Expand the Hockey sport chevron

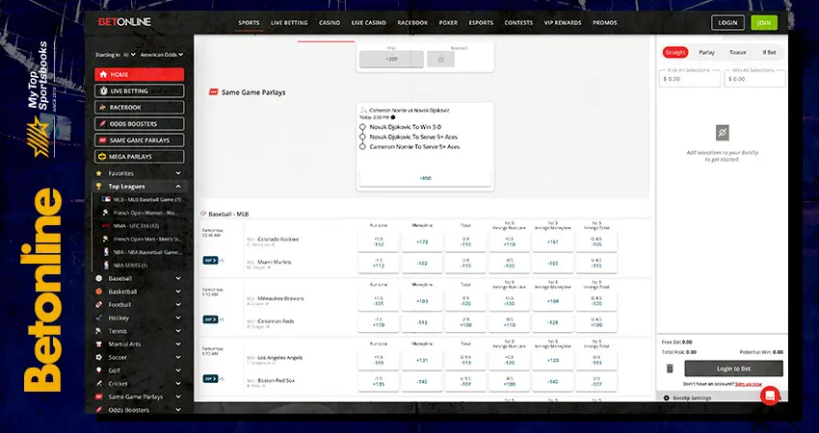pyautogui.click(x=178, y=318)
